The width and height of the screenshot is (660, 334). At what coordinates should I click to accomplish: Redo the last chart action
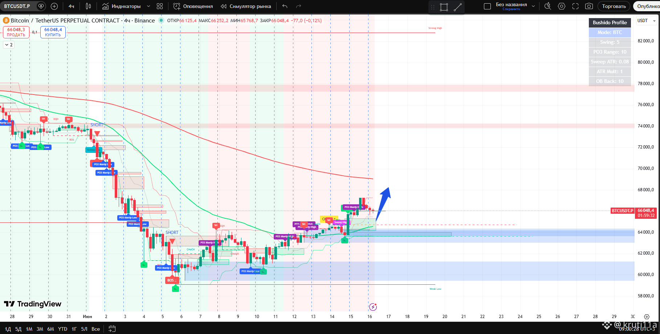pyautogui.click(x=299, y=6)
